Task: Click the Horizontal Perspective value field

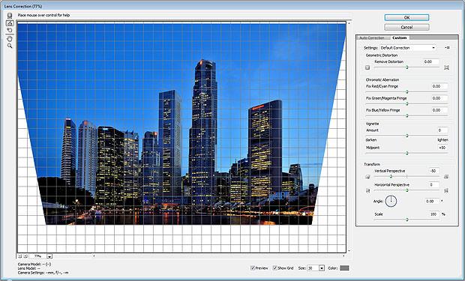Action: (433, 184)
